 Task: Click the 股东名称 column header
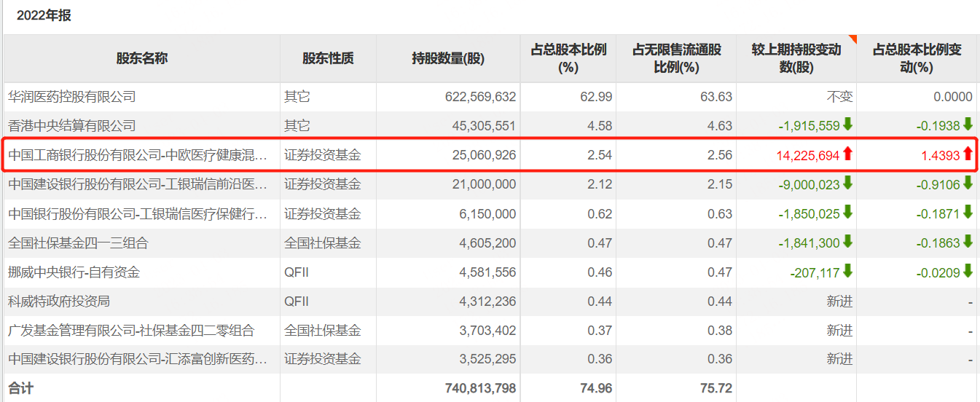point(142,58)
